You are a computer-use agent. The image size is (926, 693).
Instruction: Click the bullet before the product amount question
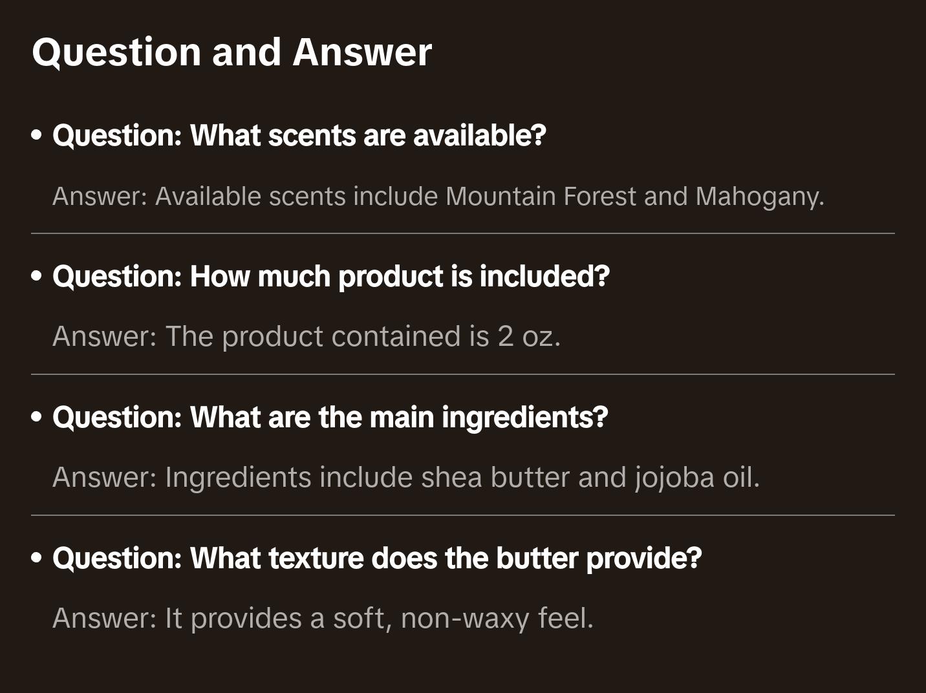37,277
